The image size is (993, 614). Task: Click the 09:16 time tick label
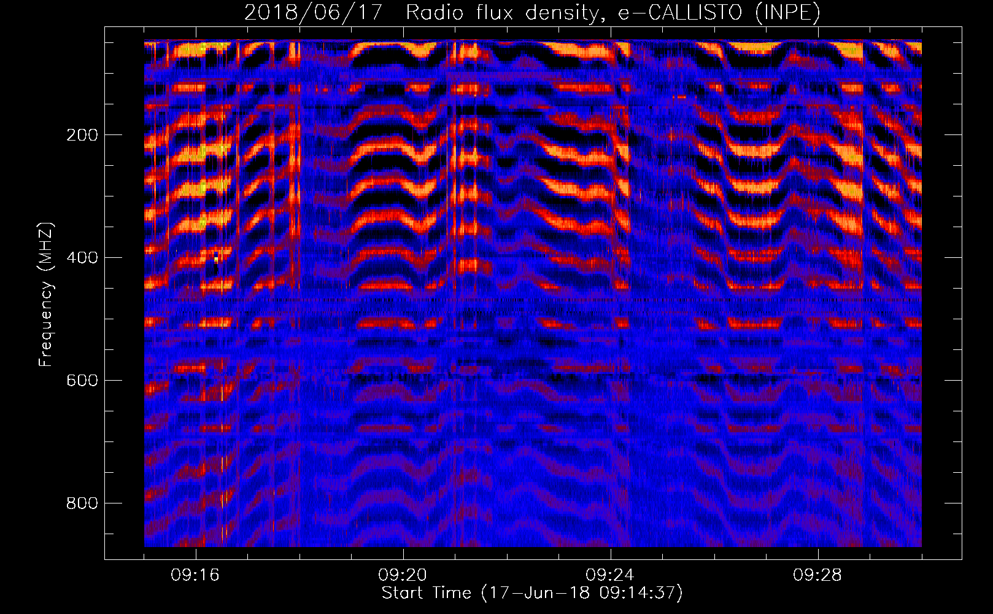[x=195, y=575]
